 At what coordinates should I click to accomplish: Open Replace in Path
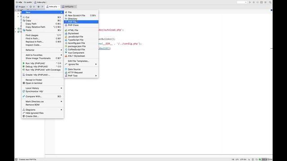pyautogui.click(x=43, y=42)
